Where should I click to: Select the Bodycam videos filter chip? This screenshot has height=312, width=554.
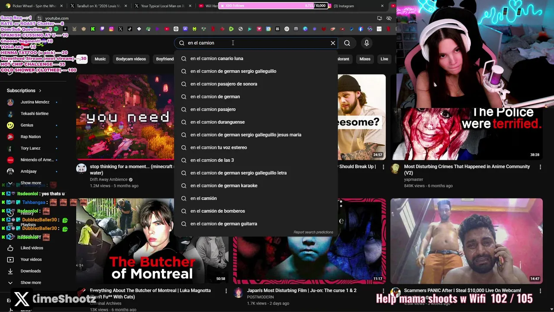tap(131, 59)
